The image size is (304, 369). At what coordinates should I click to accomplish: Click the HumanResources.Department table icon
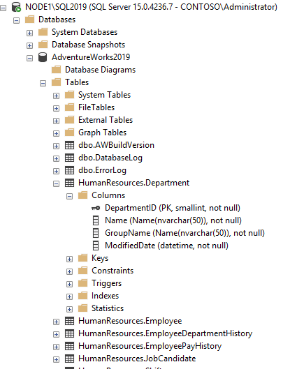70,183
